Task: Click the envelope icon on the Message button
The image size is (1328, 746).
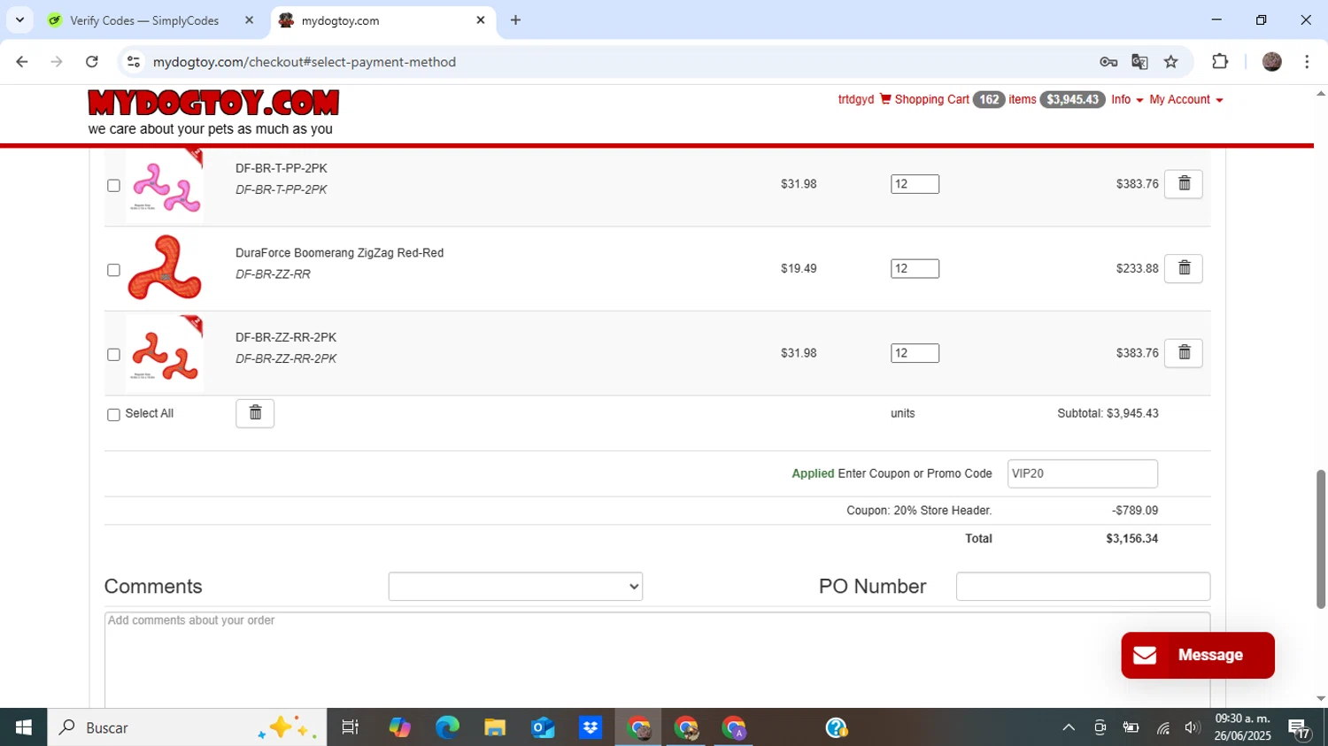Action: pos(1145,655)
